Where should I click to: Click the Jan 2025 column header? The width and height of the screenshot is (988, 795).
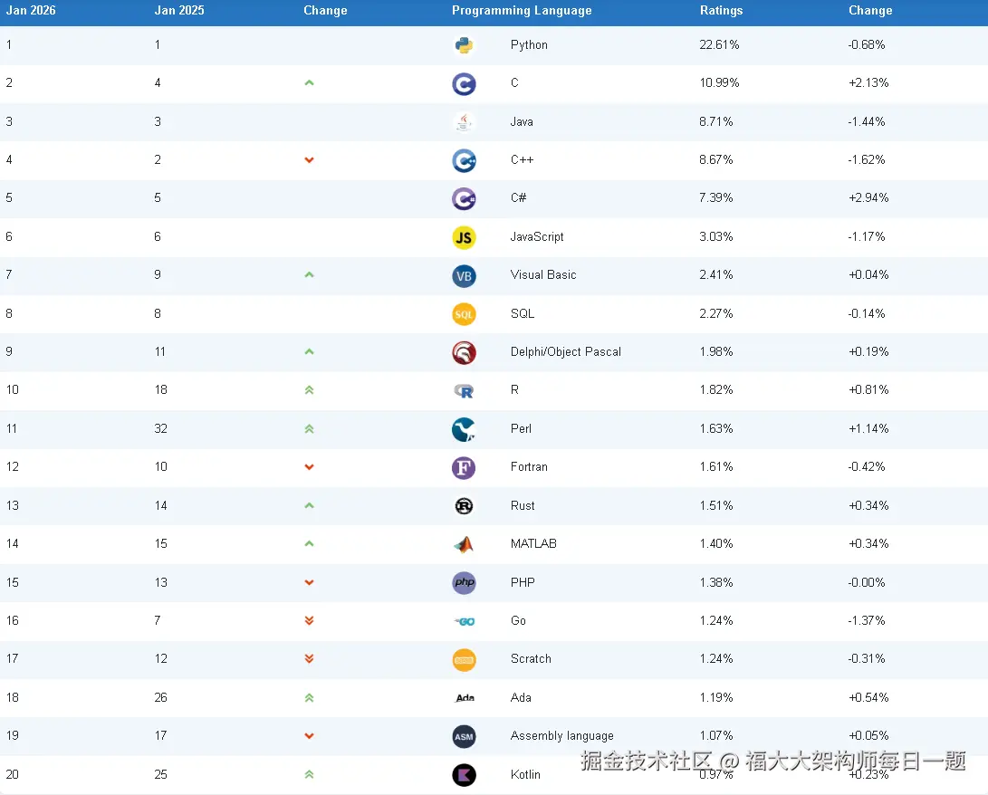[179, 11]
